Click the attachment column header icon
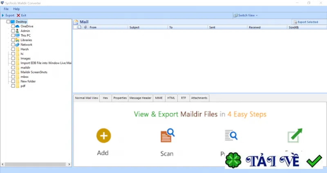Viewport: 327px width, 173px height. 85,27
